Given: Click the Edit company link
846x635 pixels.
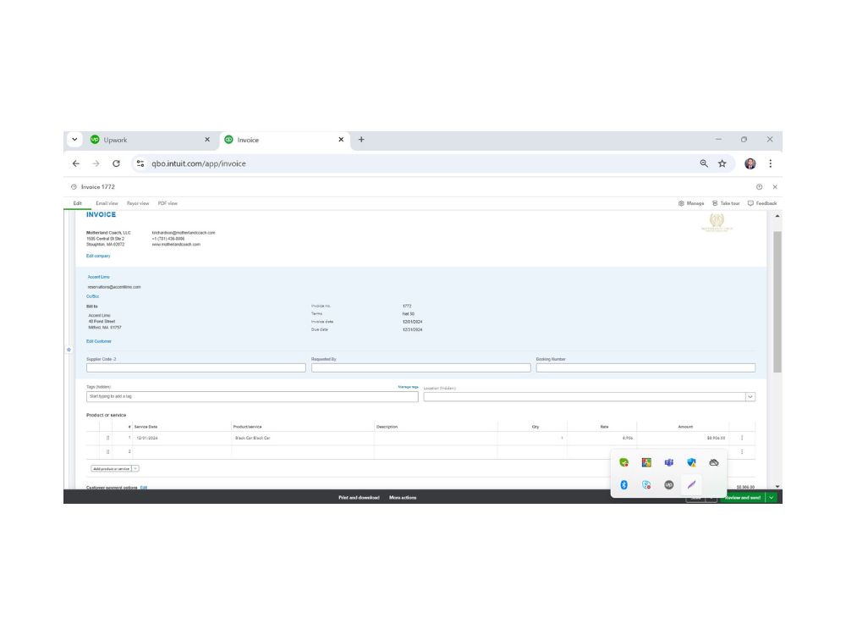Looking at the screenshot, I should 98,256.
